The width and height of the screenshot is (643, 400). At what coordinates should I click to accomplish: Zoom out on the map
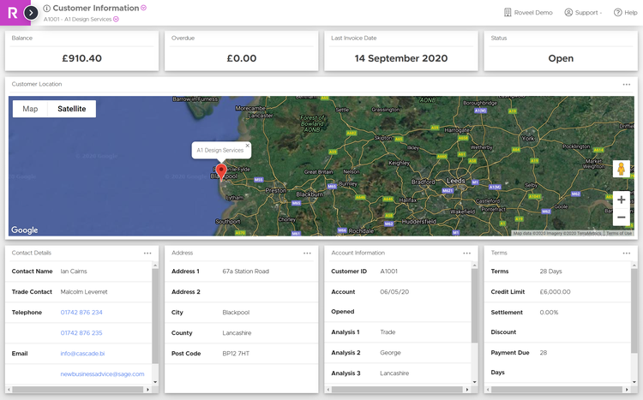pos(621,218)
